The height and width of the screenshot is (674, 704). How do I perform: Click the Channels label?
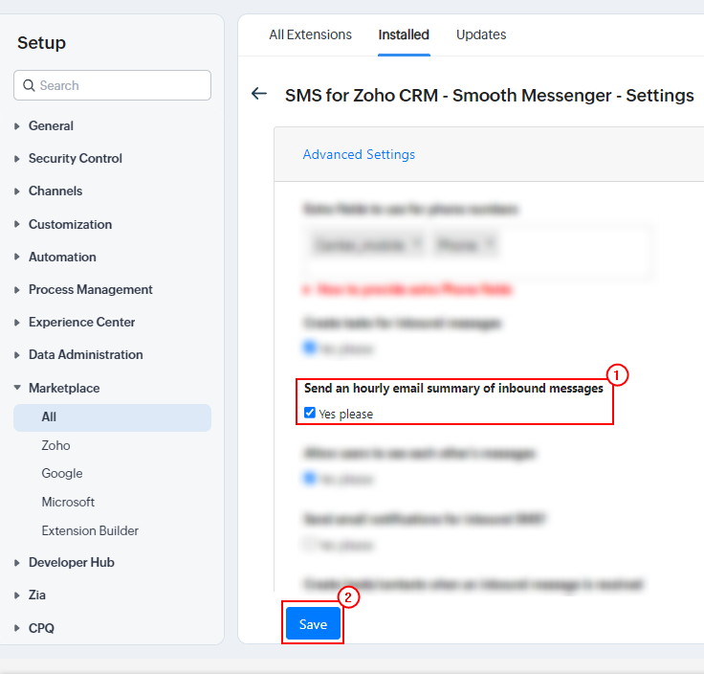[55, 191]
